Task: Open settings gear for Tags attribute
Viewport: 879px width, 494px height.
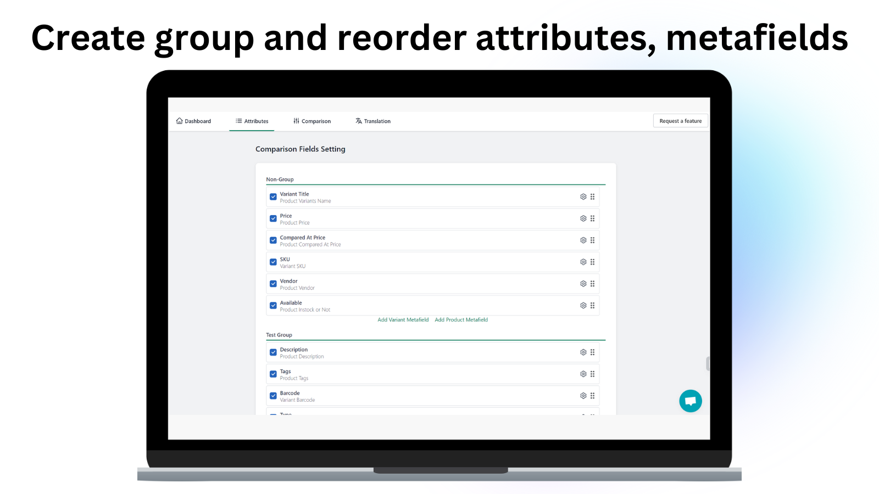Action: [x=583, y=374]
